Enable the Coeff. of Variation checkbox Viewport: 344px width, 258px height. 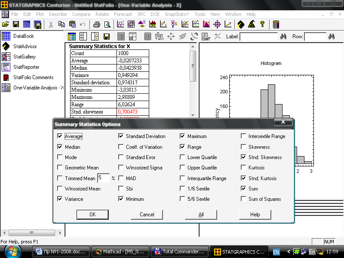[121, 147]
